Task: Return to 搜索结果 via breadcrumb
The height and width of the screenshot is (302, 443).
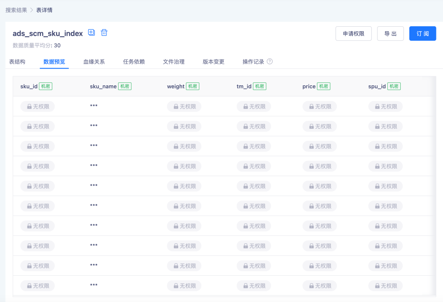Action: (x=16, y=10)
